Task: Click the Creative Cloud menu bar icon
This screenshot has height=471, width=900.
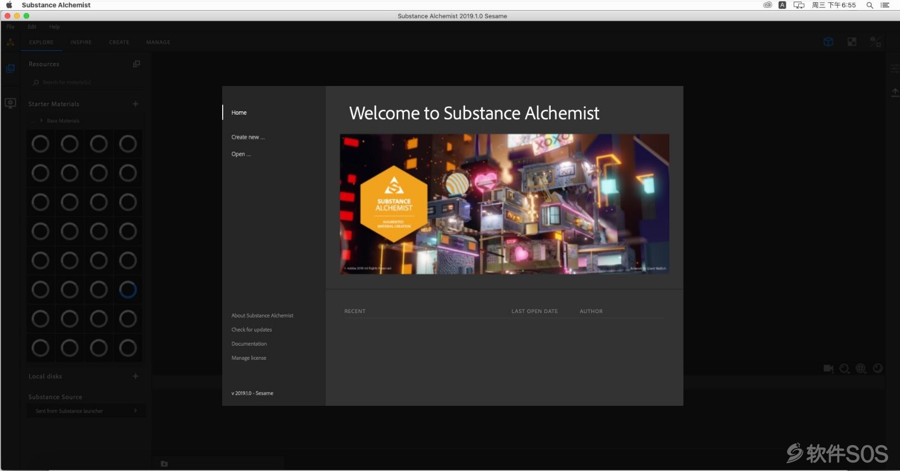Action: tap(767, 5)
